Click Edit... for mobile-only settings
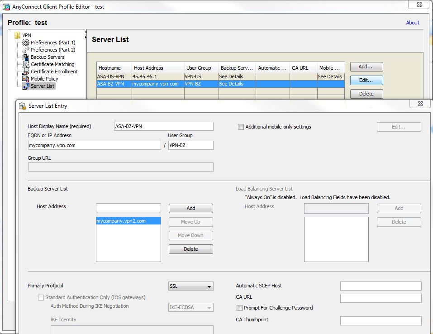This screenshot has height=334, width=433. [399, 127]
